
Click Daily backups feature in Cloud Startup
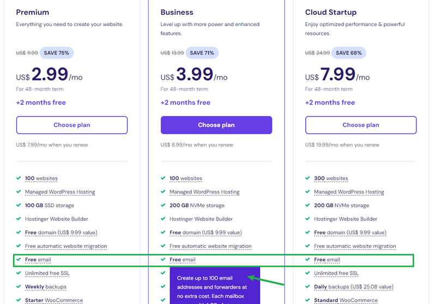[354, 287]
